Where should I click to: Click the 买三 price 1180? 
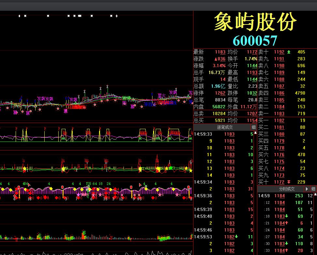tap(279, 134)
